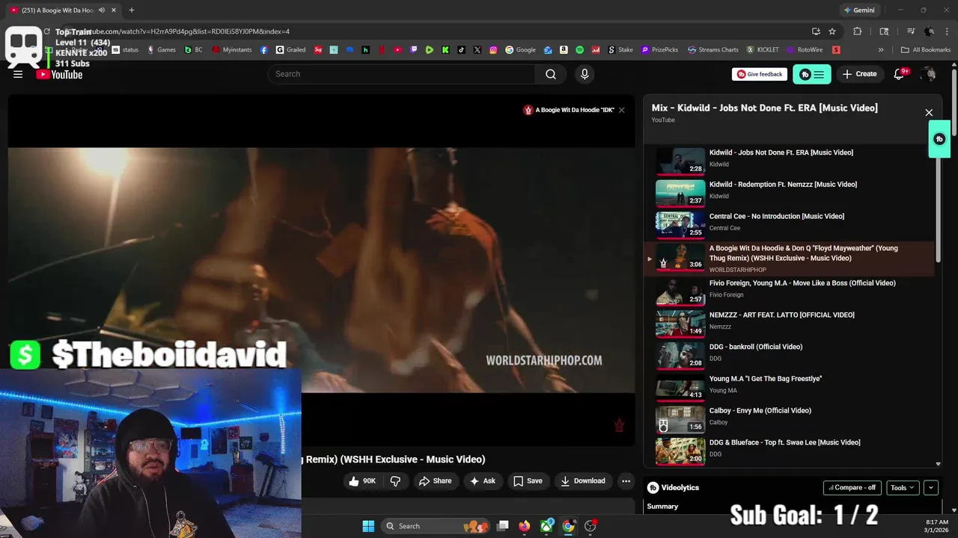Open Firefox from the taskbar
This screenshot has height=538, width=958.
(525, 526)
